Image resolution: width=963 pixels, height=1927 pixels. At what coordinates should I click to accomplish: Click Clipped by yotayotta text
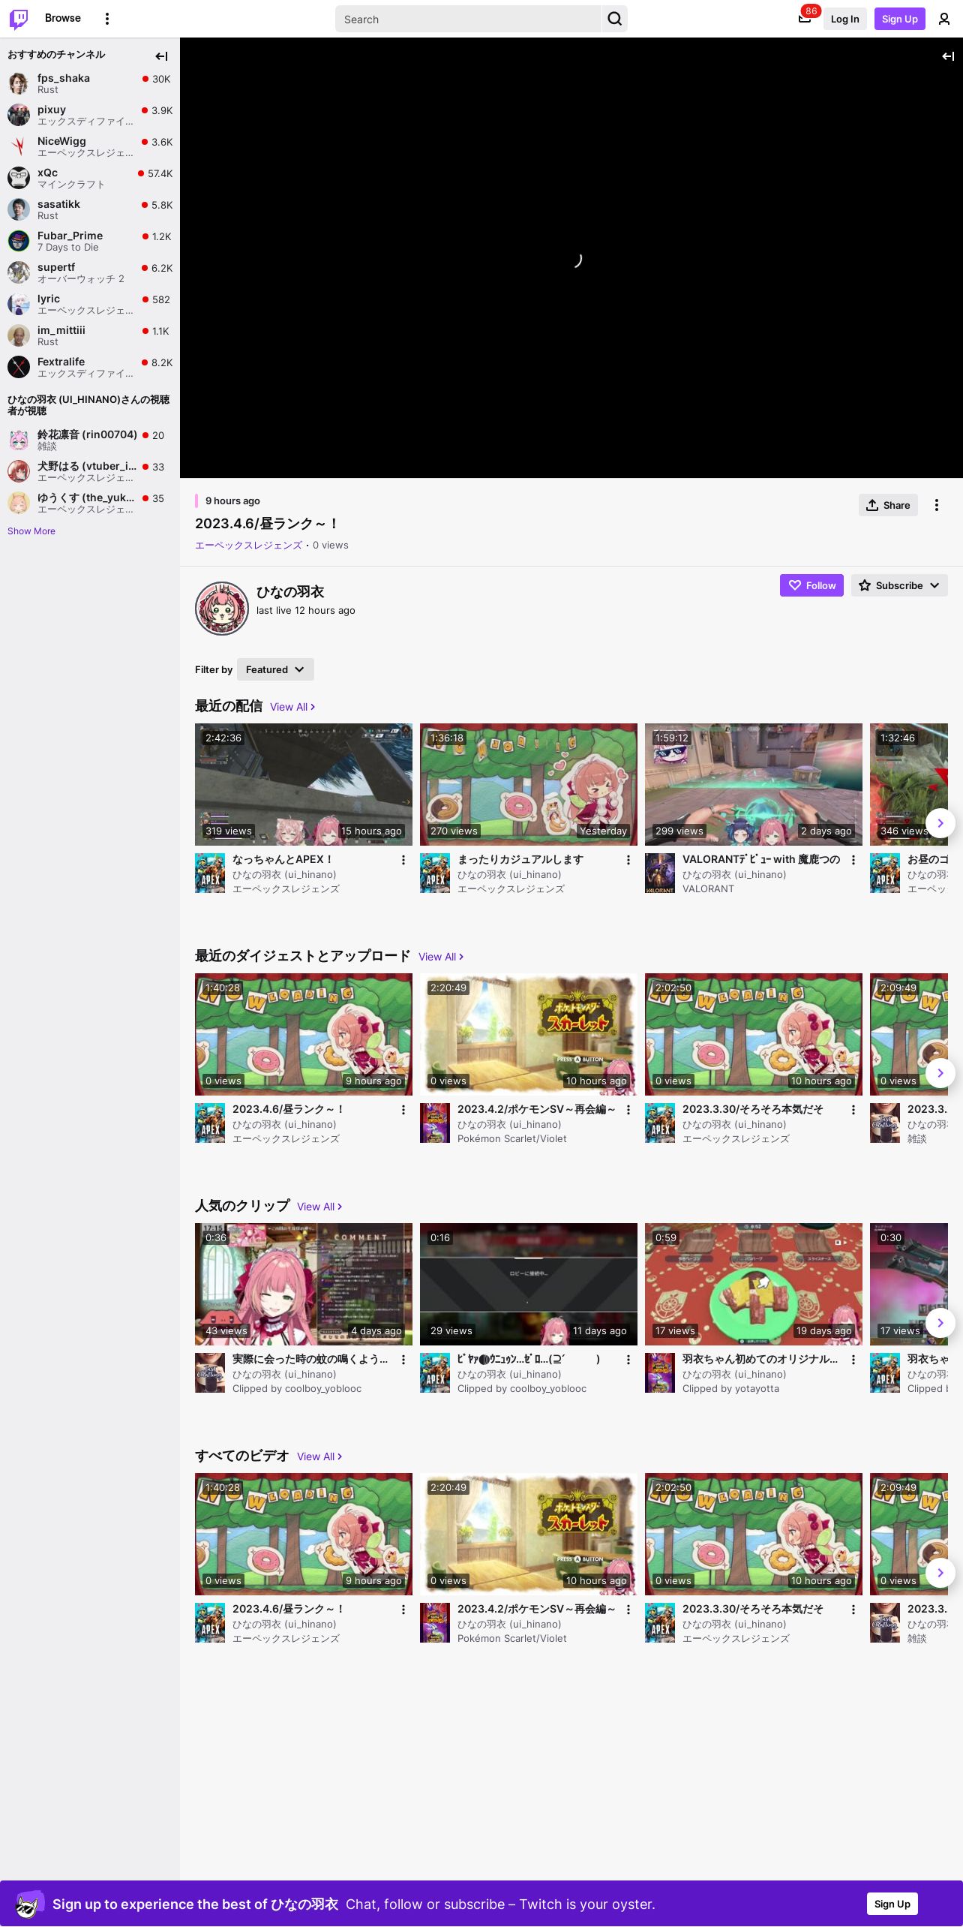click(x=730, y=1389)
